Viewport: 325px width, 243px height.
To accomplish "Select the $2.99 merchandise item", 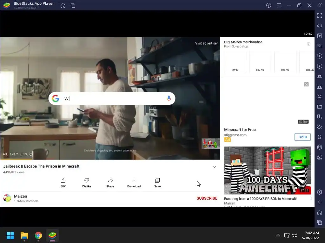I will 235,62.
